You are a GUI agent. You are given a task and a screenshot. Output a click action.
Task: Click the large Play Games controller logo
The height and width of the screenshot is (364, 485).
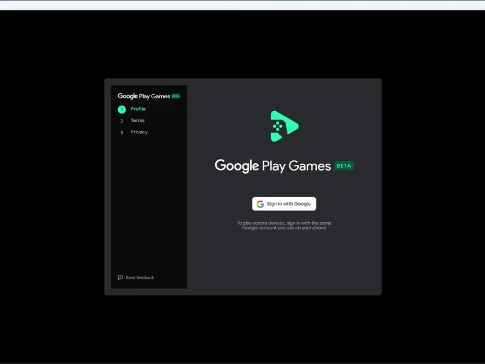284,126
